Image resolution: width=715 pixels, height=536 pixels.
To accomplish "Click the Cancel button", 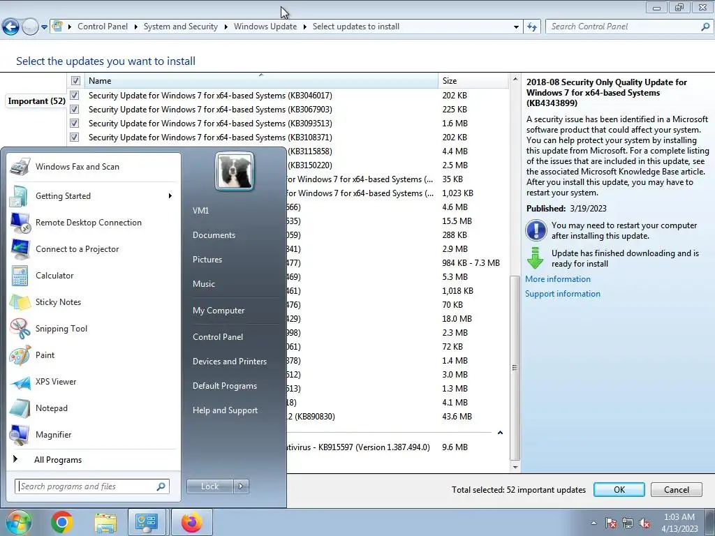I will [676, 489].
